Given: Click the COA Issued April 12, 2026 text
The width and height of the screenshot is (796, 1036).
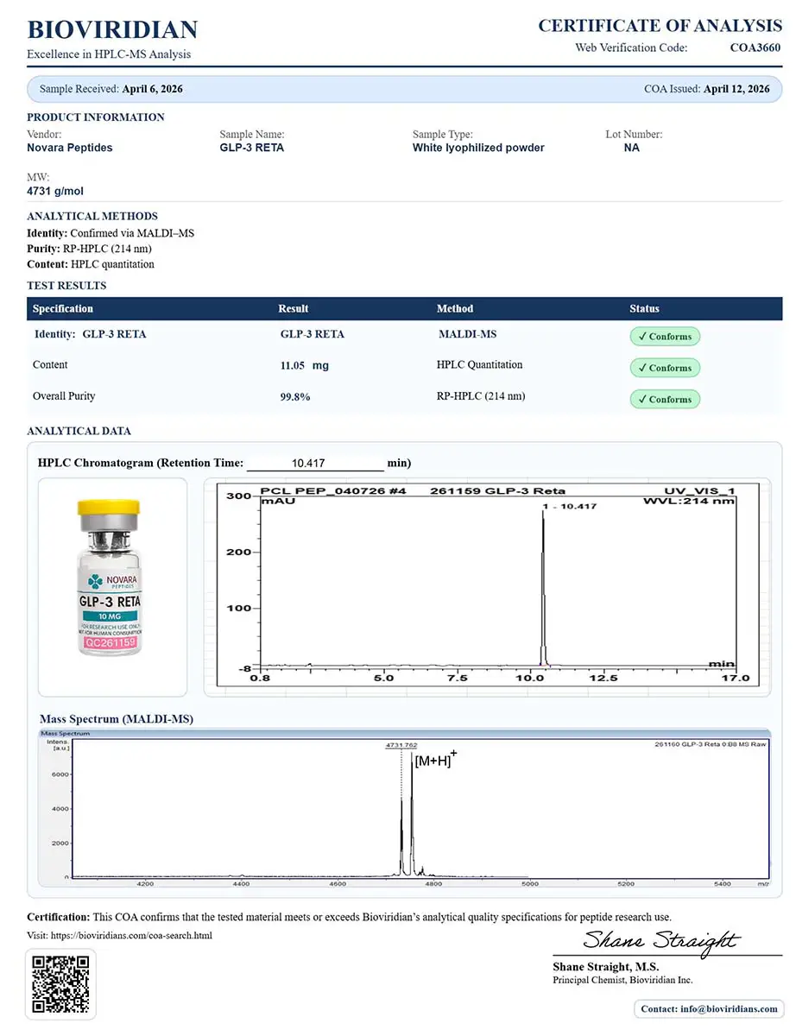Looking at the screenshot, I should tap(707, 89).
